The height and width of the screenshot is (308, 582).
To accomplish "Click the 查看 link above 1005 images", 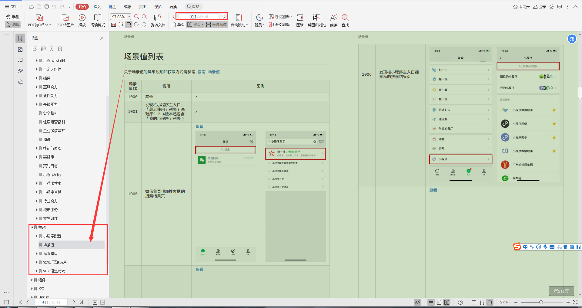I will point(199,126).
